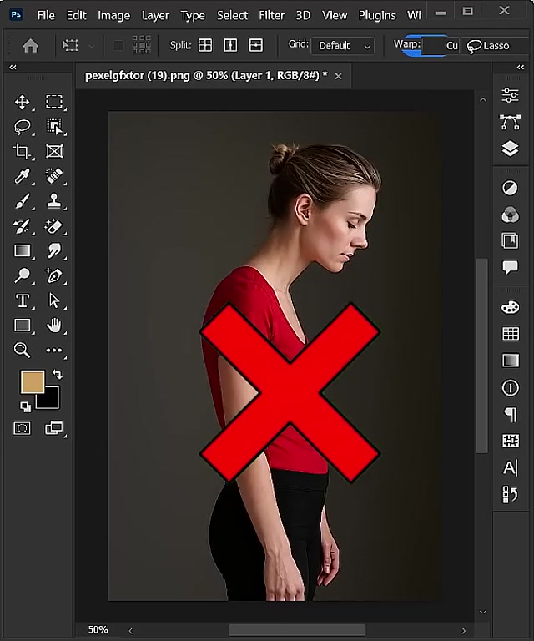Select the Move tool

tap(23, 102)
